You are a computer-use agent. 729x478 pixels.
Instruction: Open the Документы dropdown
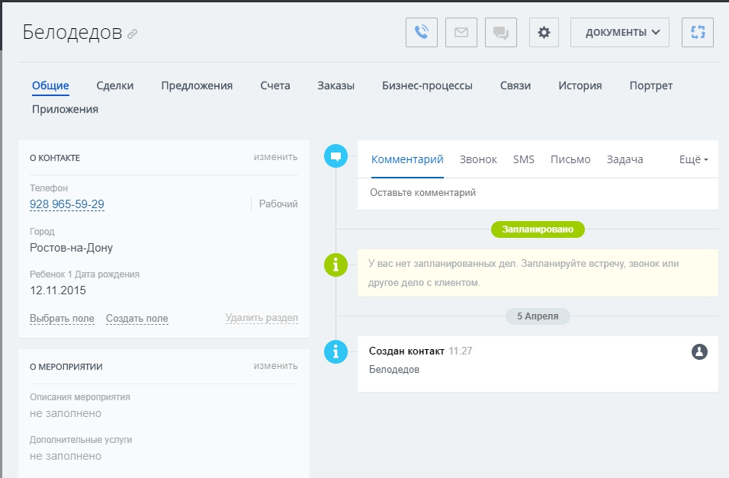pos(620,33)
